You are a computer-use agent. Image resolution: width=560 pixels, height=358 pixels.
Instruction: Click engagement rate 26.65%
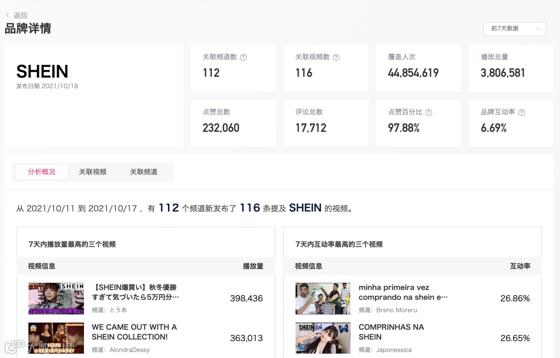(515, 338)
